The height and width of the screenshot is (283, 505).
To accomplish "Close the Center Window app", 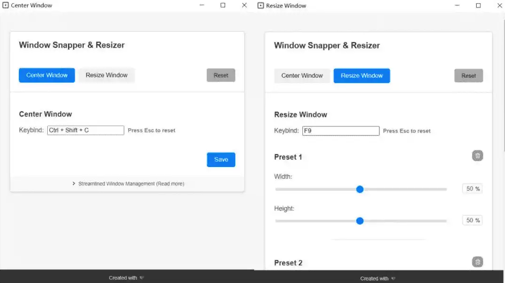I will point(244,5).
